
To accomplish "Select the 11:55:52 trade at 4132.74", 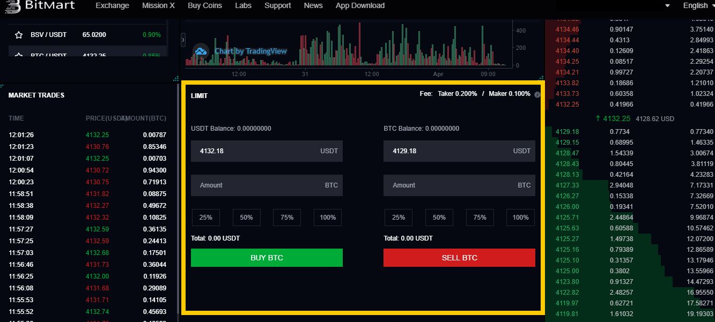I will click(88, 312).
